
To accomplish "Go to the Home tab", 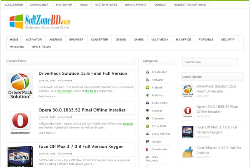I will pyautogui.click(x=14, y=40).
